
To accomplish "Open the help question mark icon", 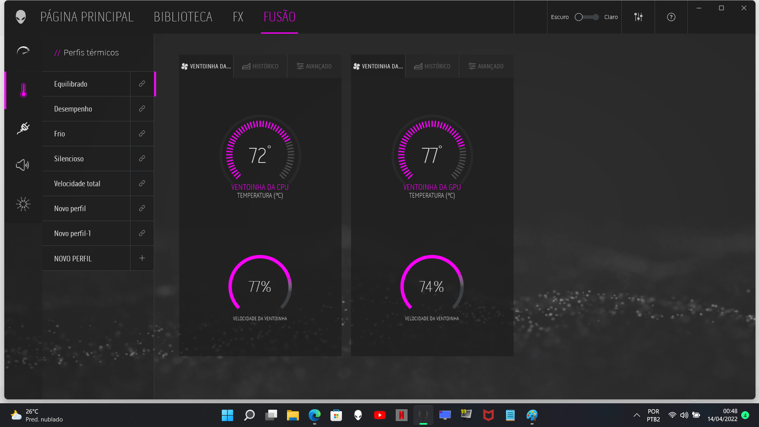I will tap(671, 17).
